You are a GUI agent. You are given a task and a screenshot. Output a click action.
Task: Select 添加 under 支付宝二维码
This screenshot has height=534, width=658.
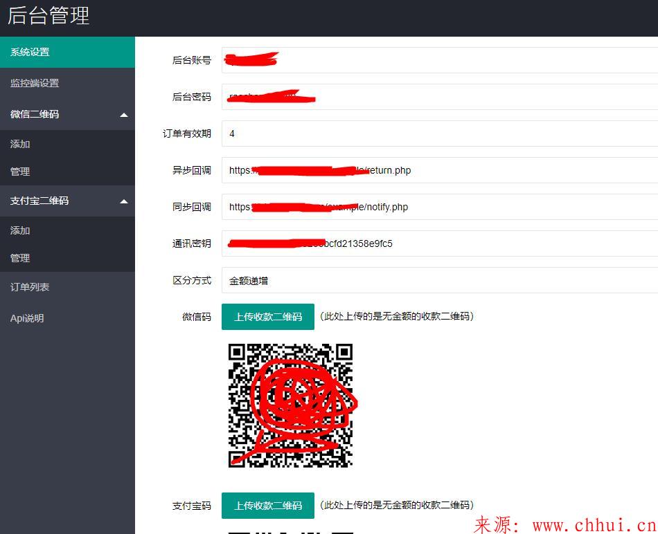point(67,230)
